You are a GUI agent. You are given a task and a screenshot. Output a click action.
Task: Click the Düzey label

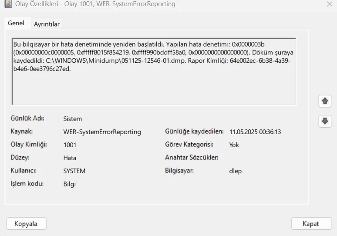[20, 158]
